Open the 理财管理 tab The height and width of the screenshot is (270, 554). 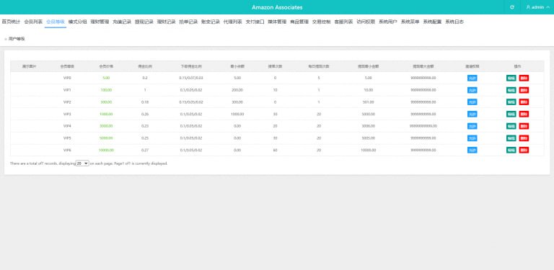pyautogui.click(x=100, y=22)
